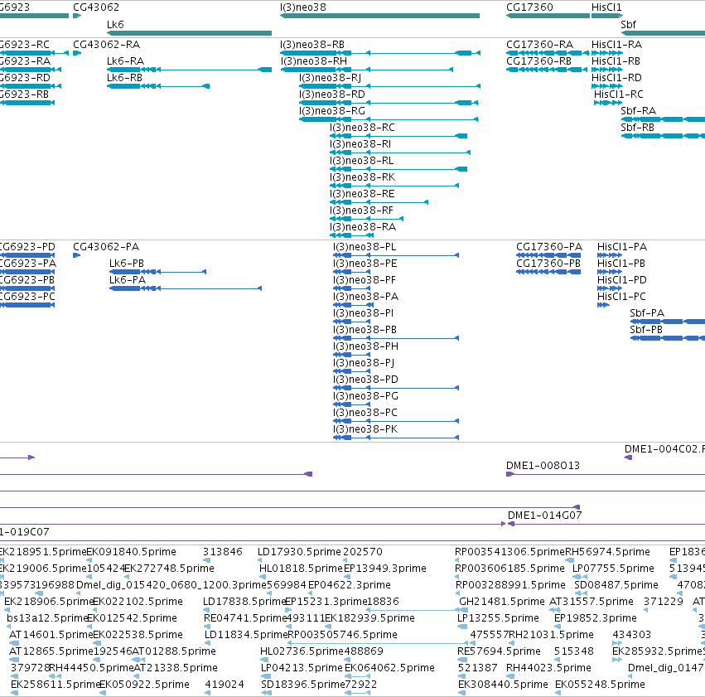This screenshot has height=697, width=705.
Task: Open protein l(3)neo38-PI
Action: (x=364, y=313)
